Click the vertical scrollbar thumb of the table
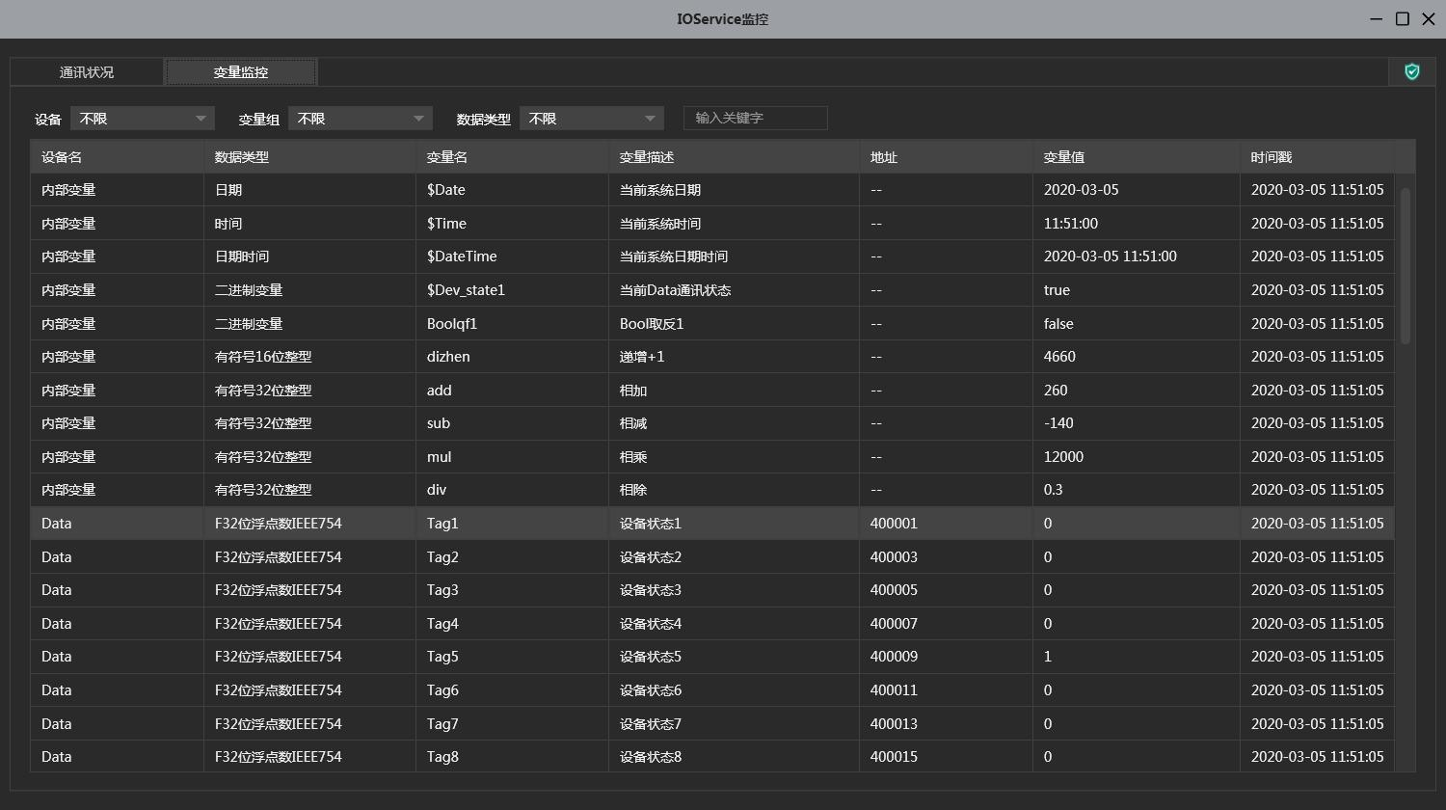The image size is (1446, 810). 1406,266
